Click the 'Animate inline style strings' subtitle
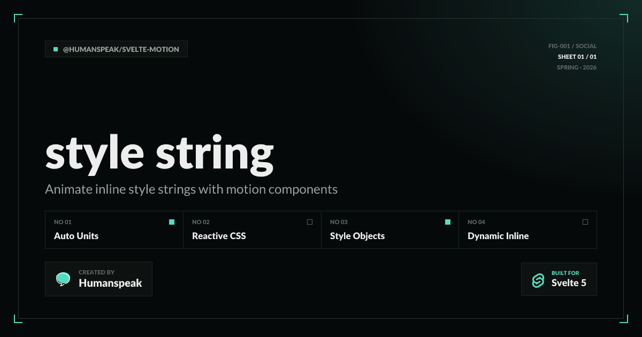642x337 pixels. (192, 189)
